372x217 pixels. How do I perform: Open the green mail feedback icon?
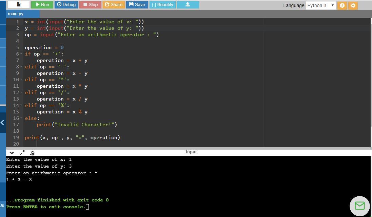pos(359,205)
